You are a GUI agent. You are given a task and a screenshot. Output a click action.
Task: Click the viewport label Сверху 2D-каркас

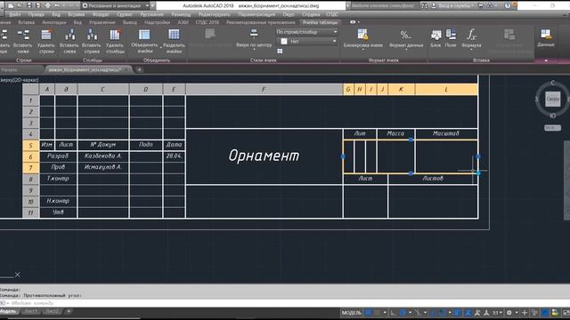click(20, 80)
